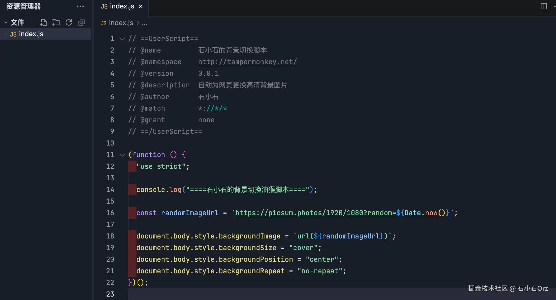556x300 pixels.
Task: Refresh the file explorer
Action: 69,22
